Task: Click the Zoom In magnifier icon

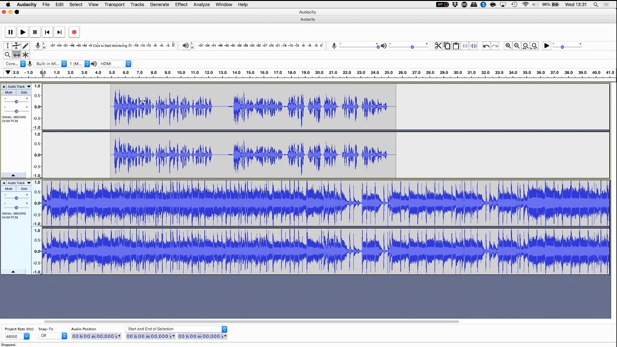Action: point(508,46)
